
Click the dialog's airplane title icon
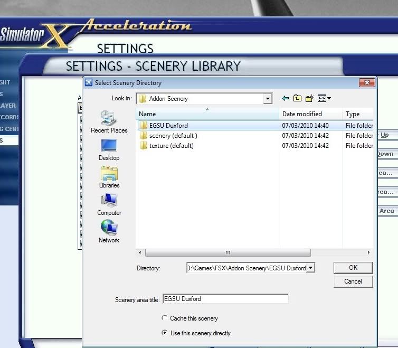89,82
